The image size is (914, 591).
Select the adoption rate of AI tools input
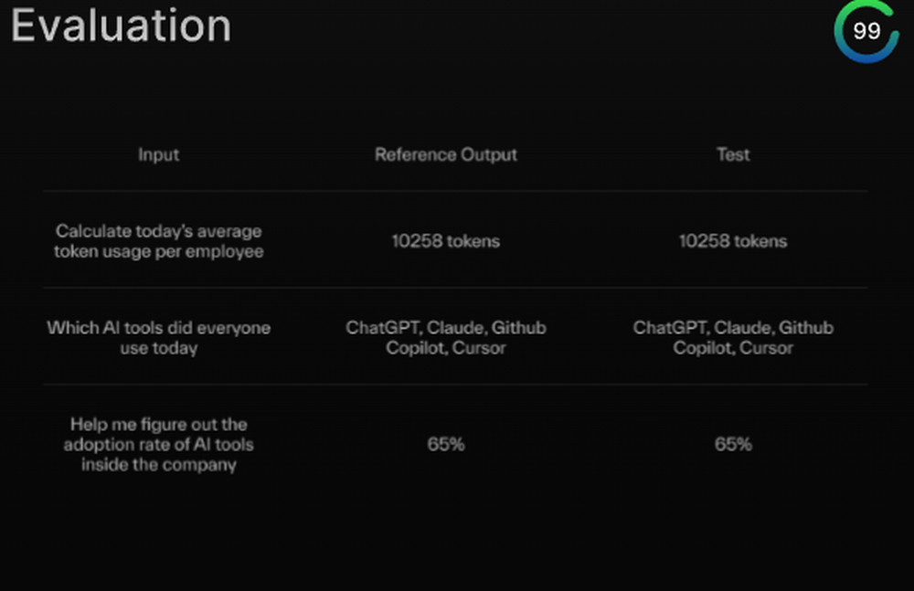[x=158, y=445]
